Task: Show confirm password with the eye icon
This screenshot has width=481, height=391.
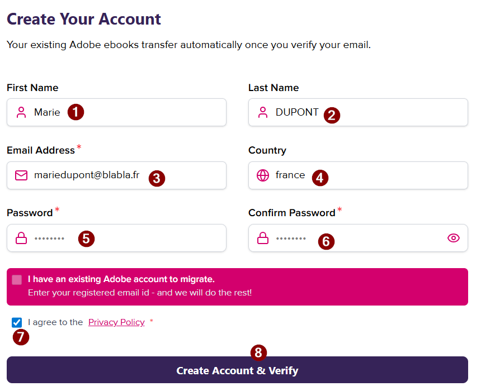Action: [x=454, y=238]
